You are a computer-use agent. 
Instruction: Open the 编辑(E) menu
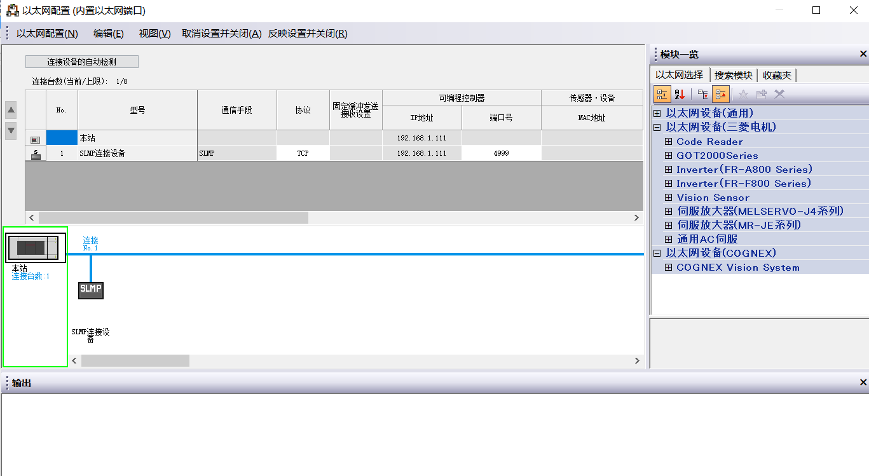108,34
